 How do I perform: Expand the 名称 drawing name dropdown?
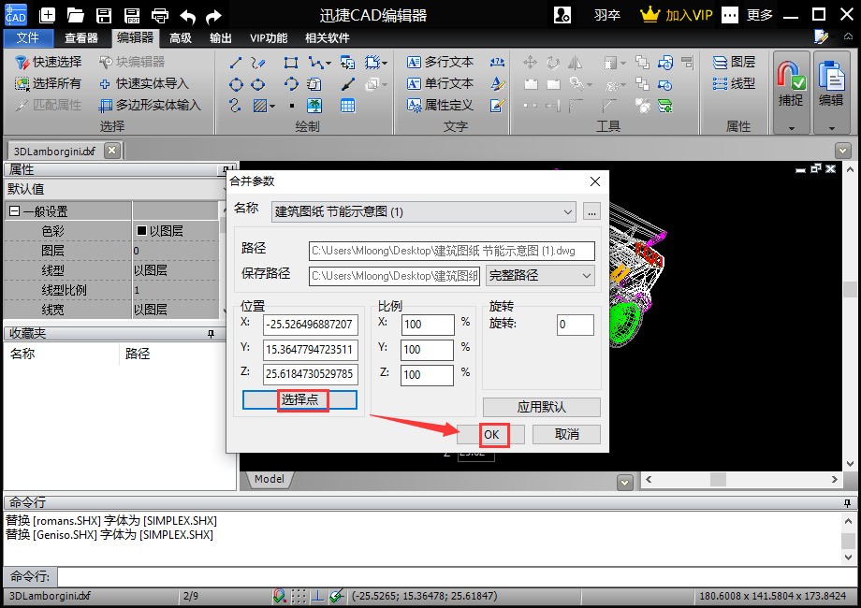[568, 211]
